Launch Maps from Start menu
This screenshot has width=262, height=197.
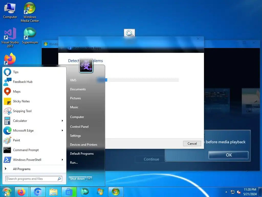pos(34,92)
